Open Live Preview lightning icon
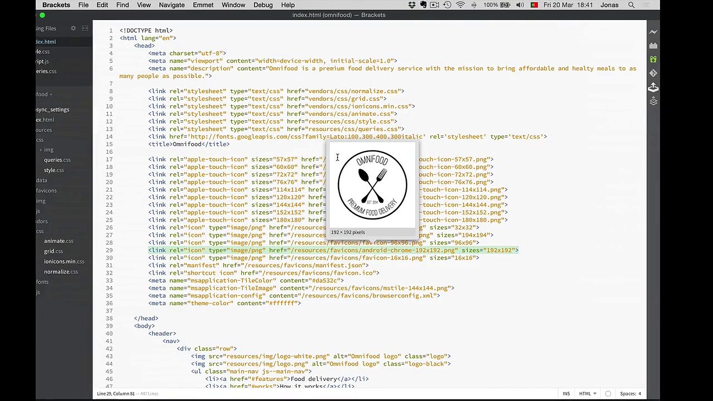 coord(653,32)
